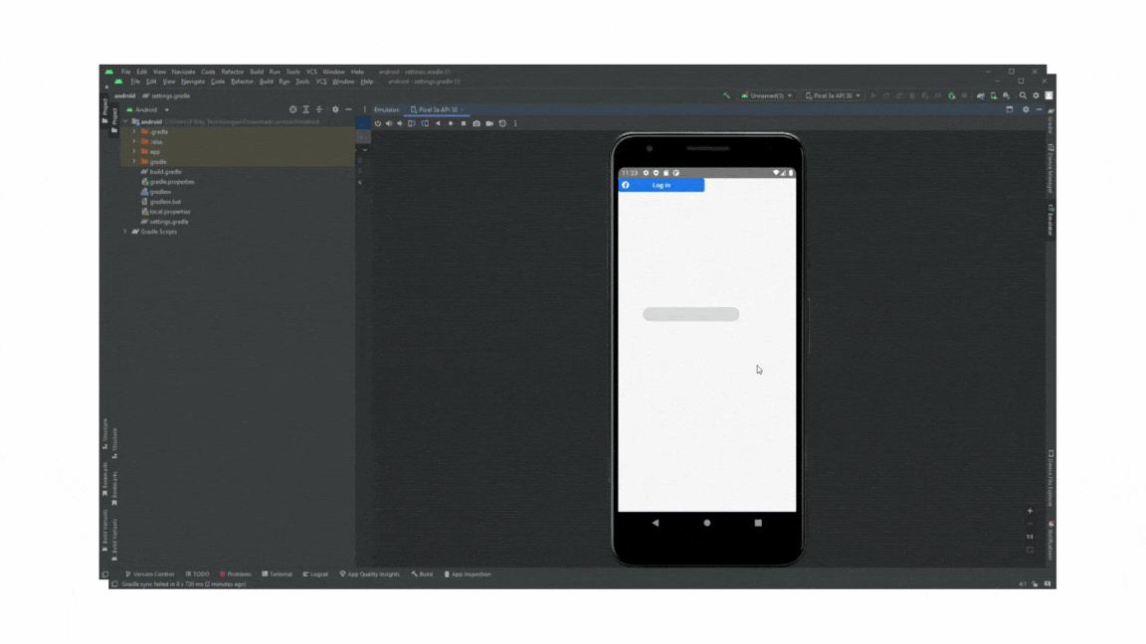This screenshot has width=1146, height=644.
Task: Click the Make Project hammer icon
Action: (x=726, y=95)
